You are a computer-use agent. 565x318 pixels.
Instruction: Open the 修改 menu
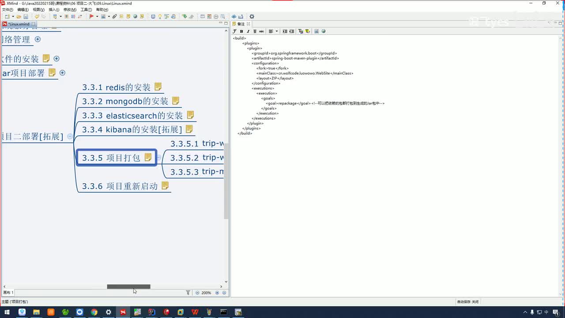click(x=70, y=10)
